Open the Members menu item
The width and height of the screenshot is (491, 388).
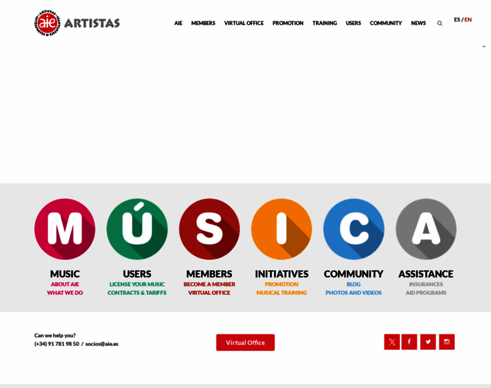[x=204, y=23]
